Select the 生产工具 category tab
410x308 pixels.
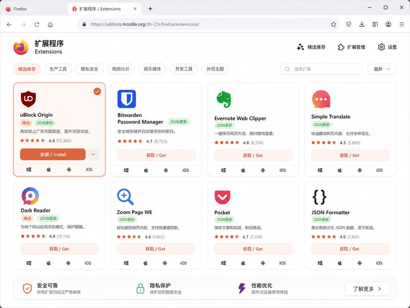(x=58, y=69)
